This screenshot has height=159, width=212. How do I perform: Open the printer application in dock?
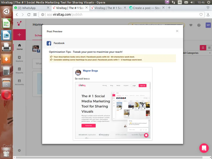(6, 47)
